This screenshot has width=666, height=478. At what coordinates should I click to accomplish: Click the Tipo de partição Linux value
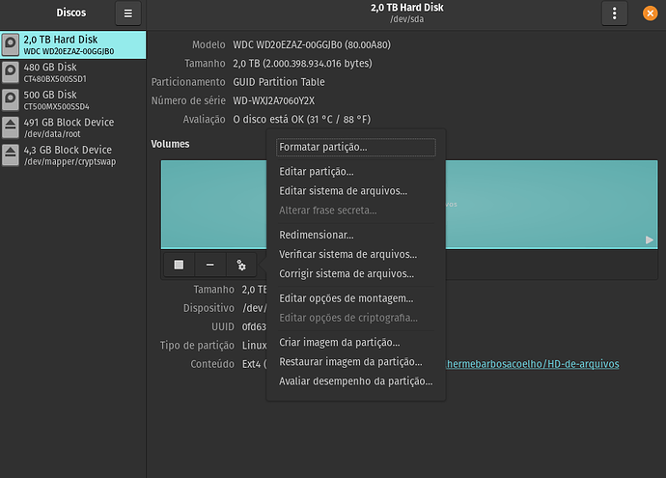tap(255, 346)
